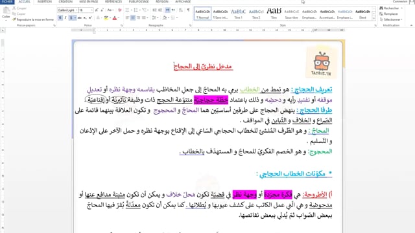Justify the paragraph text
Image resolution: width=415 pixels, height=233 pixels.
point(144,17)
